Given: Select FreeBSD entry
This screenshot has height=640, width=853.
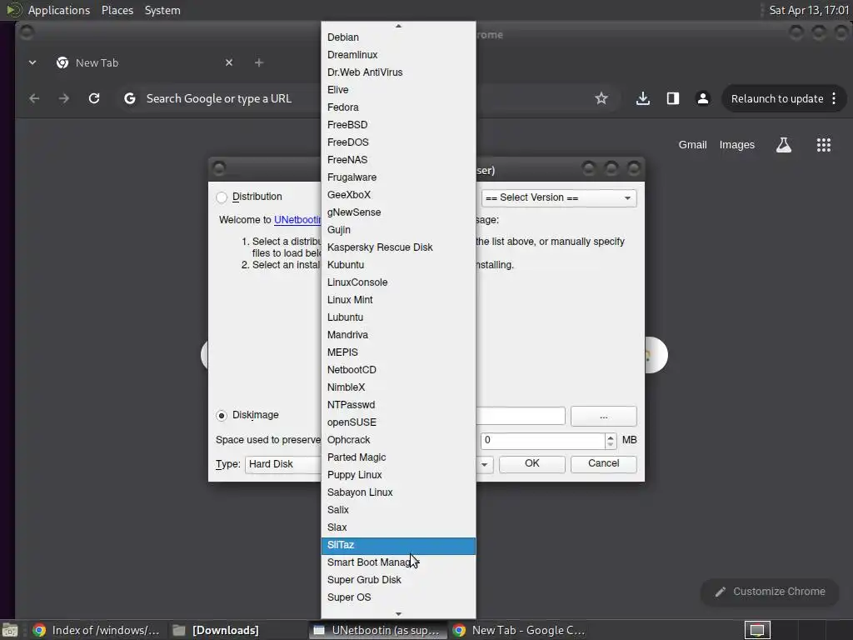Looking at the screenshot, I should (x=398, y=125).
